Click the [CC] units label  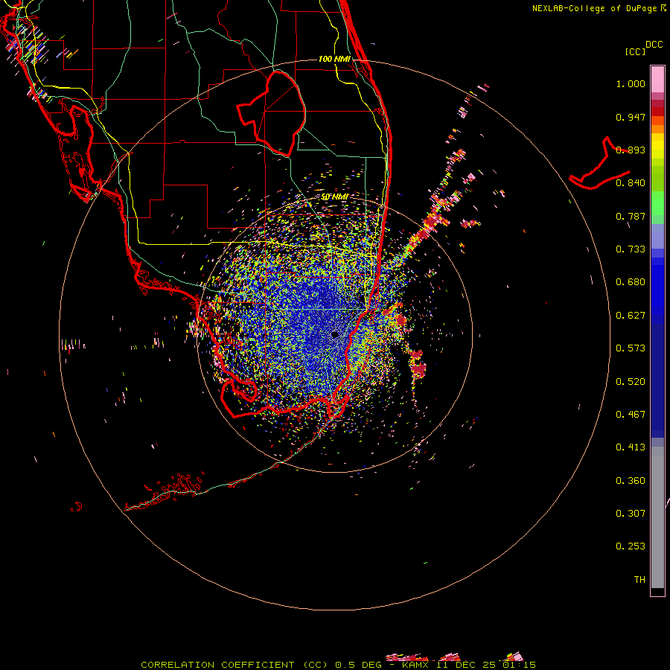635,52
